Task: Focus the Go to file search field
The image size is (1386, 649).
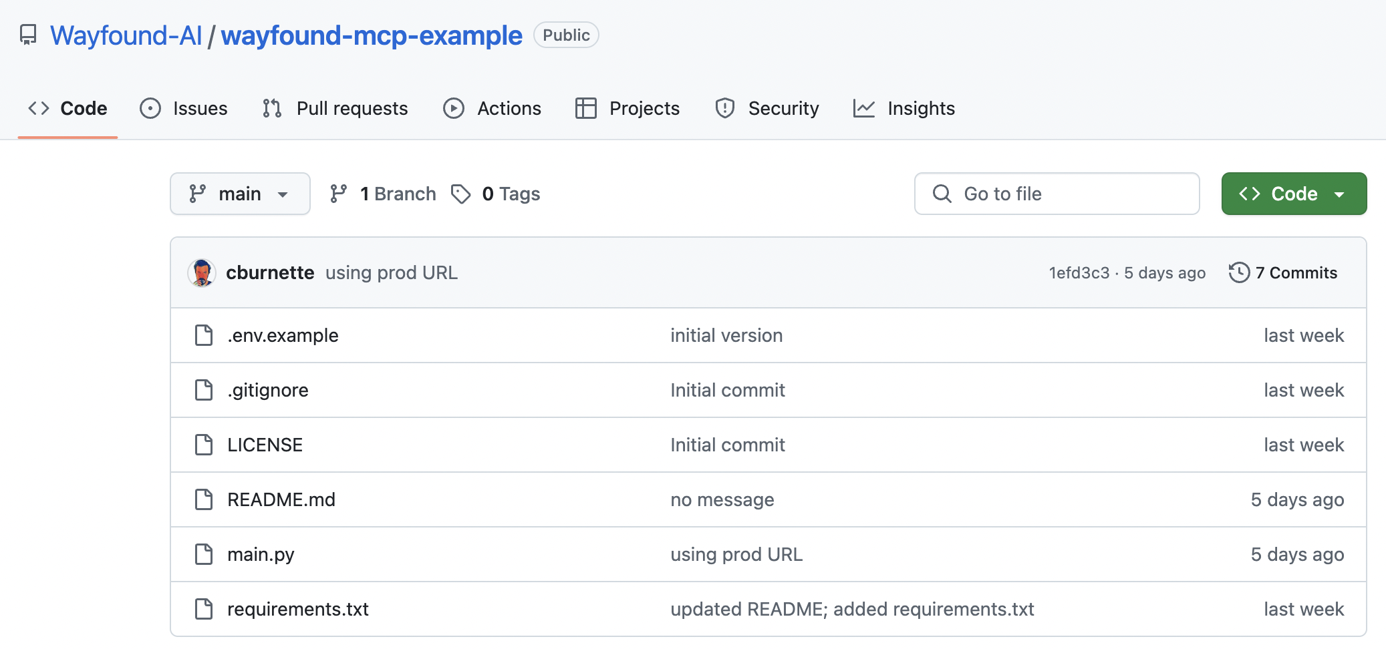Action: [1057, 194]
